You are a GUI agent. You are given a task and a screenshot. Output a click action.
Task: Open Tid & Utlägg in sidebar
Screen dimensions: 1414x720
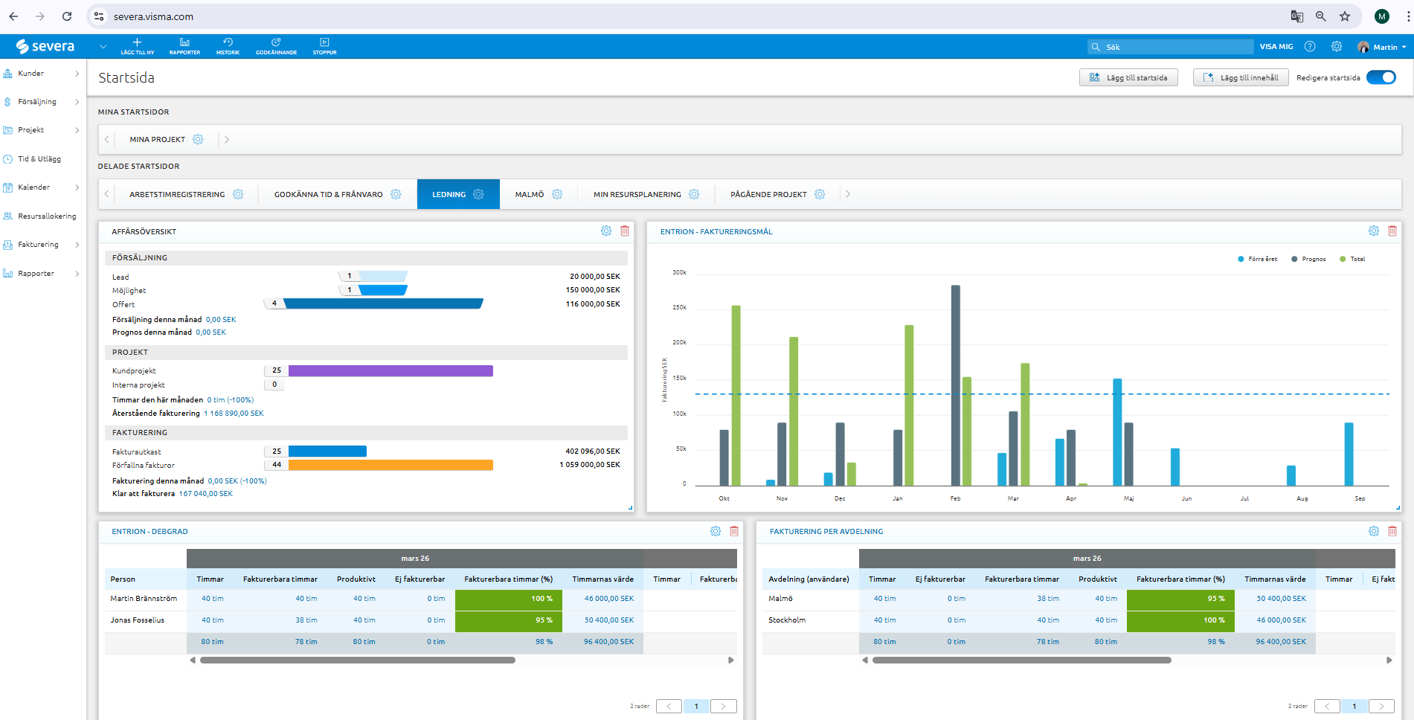tap(39, 159)
